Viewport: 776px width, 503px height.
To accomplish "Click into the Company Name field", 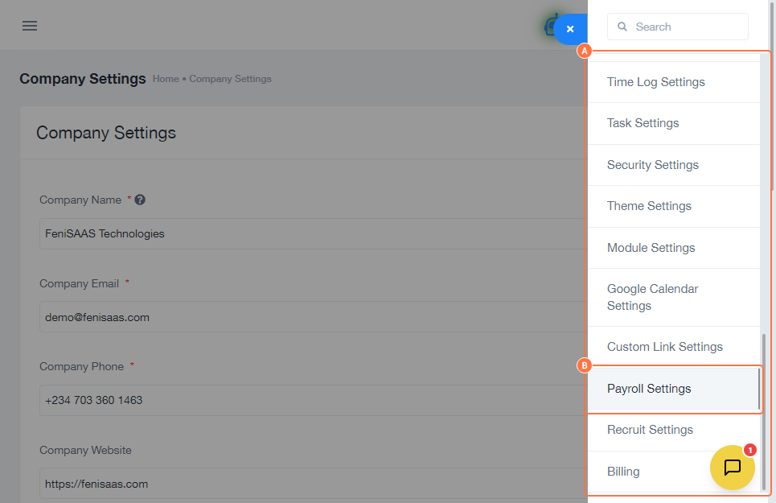I will [x=306, y=234].
